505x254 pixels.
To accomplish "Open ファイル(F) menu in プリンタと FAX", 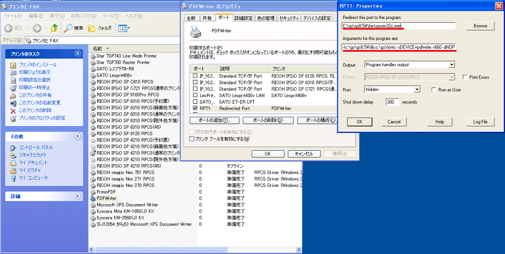I will [x=13, y=16].
